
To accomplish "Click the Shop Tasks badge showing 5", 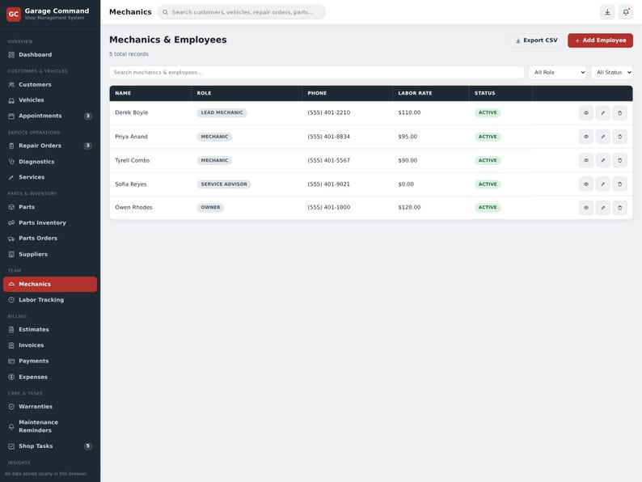I will 87,446.
